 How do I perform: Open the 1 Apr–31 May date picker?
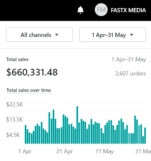pyautogui.click(x=112, y=35)
